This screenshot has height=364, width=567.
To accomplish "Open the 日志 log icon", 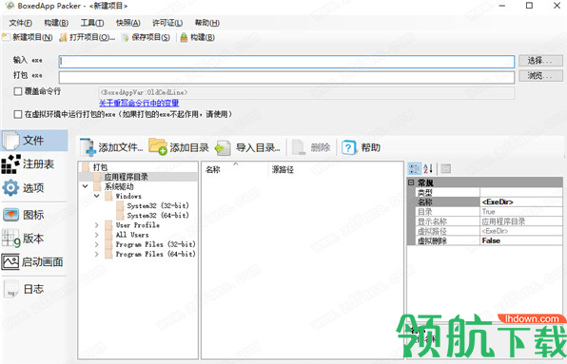I will point(10,289).
